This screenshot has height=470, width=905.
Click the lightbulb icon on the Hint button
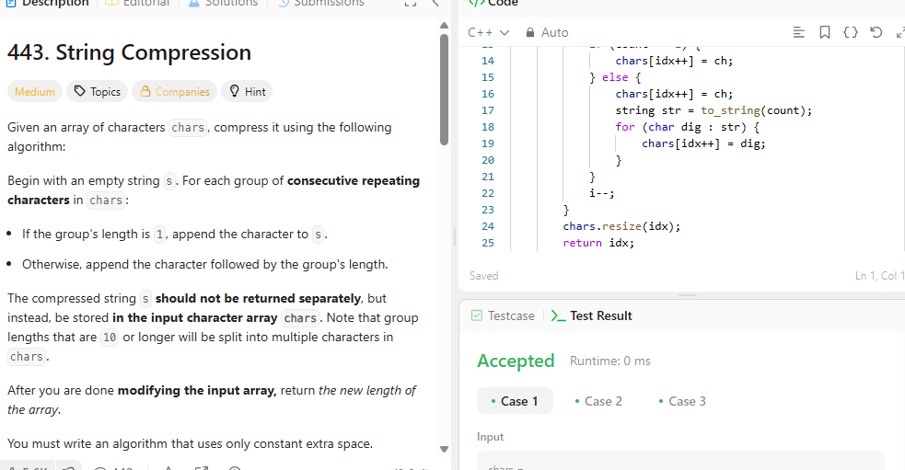235,91
